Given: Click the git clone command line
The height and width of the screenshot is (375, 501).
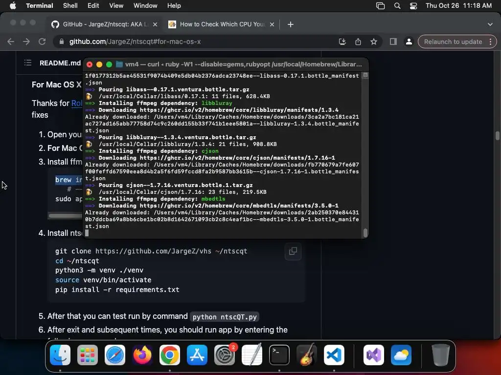Looking at the screenshot, I should click(151, 251).
